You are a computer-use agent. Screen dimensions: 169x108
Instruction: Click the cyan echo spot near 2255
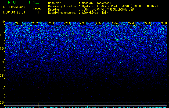point(87,88)
